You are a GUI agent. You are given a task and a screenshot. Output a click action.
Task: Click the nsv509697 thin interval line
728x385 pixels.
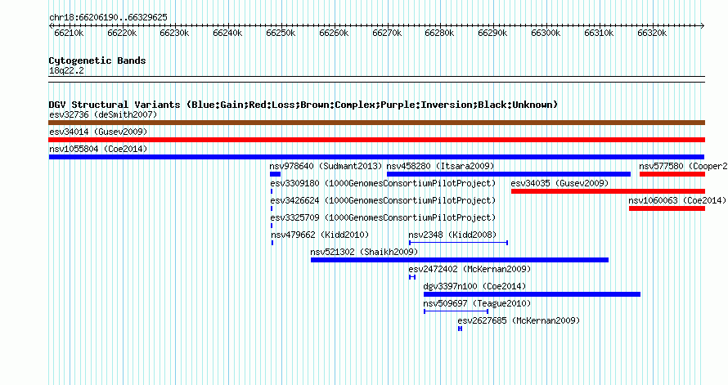click(x=456, y=311)
